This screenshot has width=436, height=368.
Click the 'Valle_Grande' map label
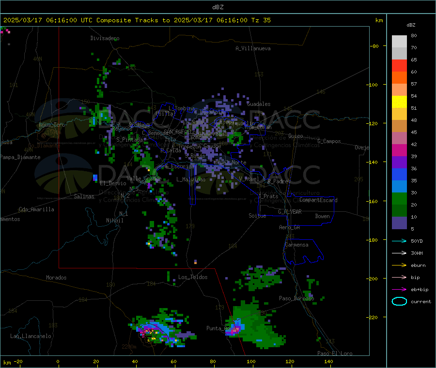(x=144, y=178)
